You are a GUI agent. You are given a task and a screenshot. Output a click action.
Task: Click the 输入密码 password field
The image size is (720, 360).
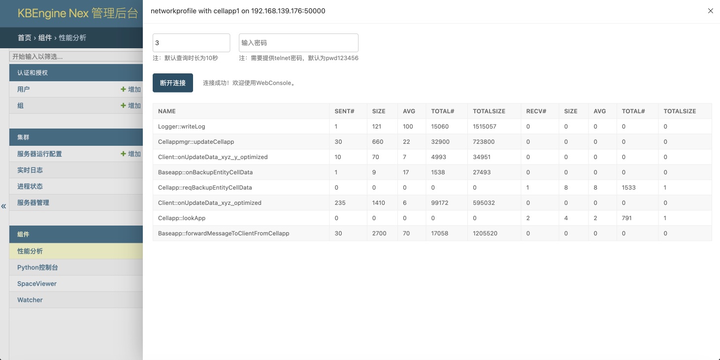pos(298,43)
